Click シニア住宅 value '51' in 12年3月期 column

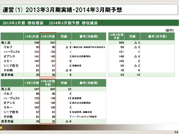(x=37, y=66)
